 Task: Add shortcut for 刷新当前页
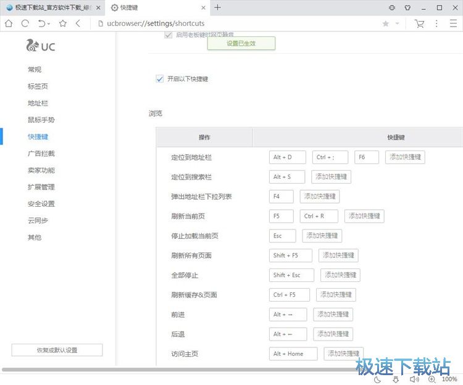364,216
